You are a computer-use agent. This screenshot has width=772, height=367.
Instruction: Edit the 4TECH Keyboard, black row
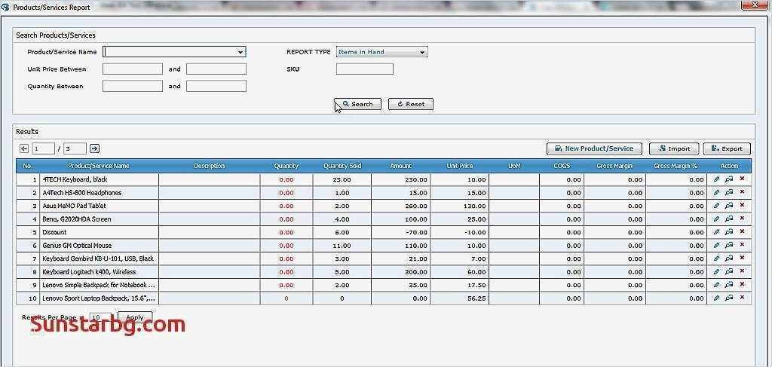[716, 179]
